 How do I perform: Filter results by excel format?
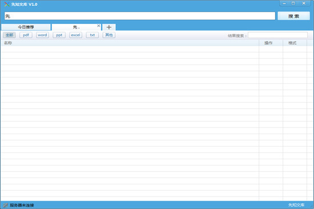[x=76, y=35]
